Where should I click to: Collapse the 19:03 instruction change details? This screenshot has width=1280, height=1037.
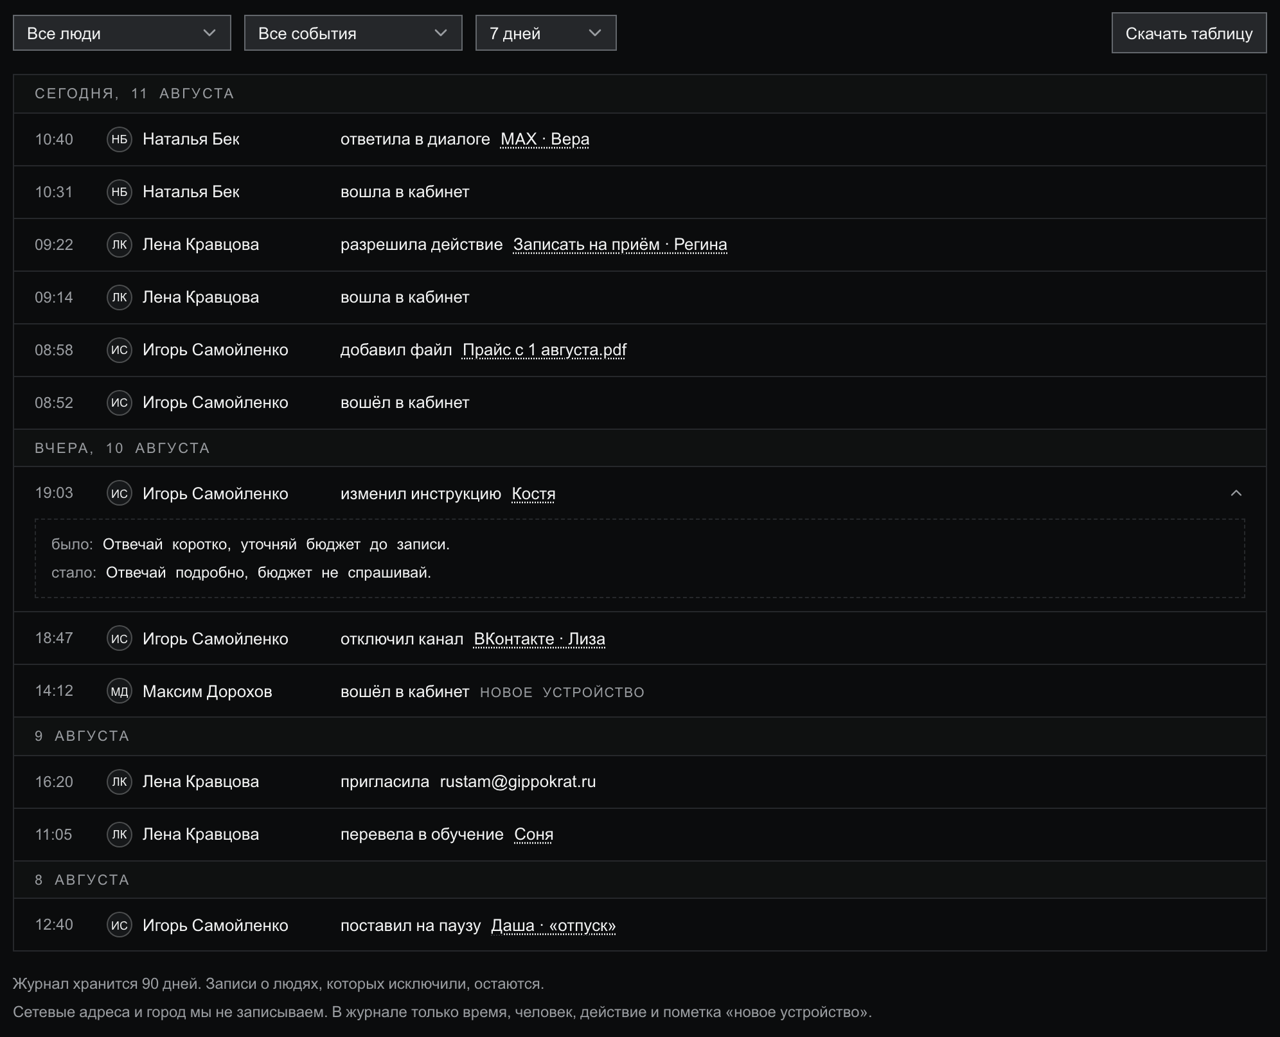click(x=1236, y=493)
